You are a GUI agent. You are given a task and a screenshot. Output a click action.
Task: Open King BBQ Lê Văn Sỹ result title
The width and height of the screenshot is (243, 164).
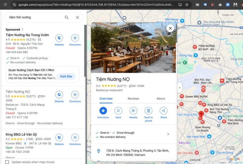tap(21, 135)
